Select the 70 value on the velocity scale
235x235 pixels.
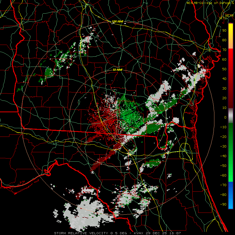click(224, 50)
